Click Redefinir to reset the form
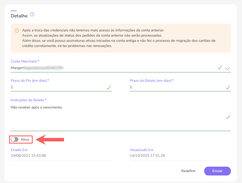 click(x=188, y=171)
